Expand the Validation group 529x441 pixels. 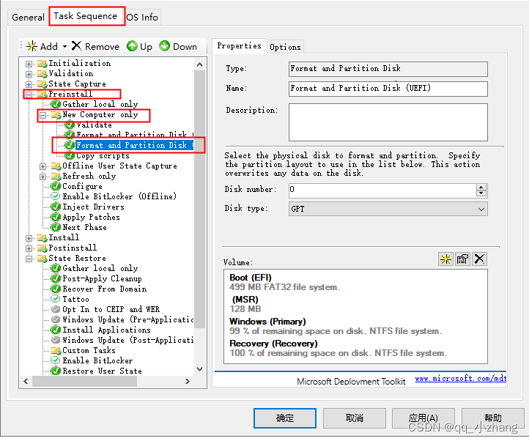[29, 74]
